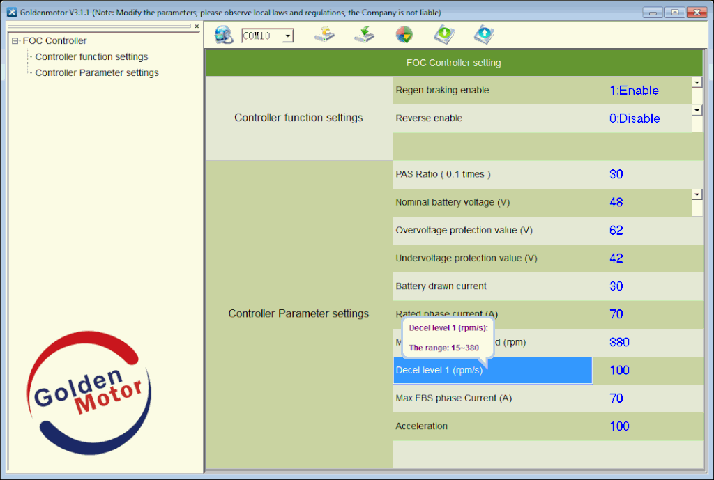Open the COM10 port dropdown
This screenshot has width=714, height=480.
tap(287, 36)
